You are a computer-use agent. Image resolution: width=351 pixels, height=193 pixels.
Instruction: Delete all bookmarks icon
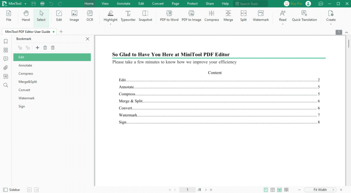coord(53,48)
